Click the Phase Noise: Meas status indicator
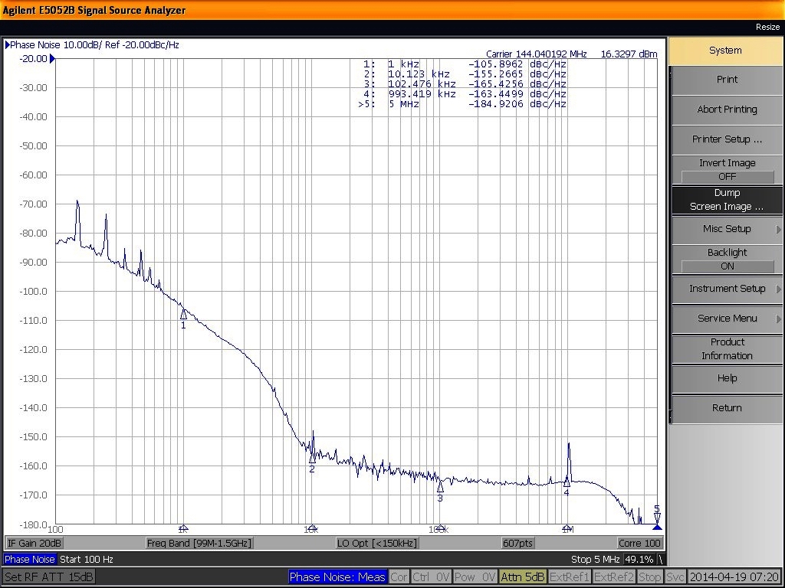This screenshot has height=588, width=785. [x=337, y=577]
